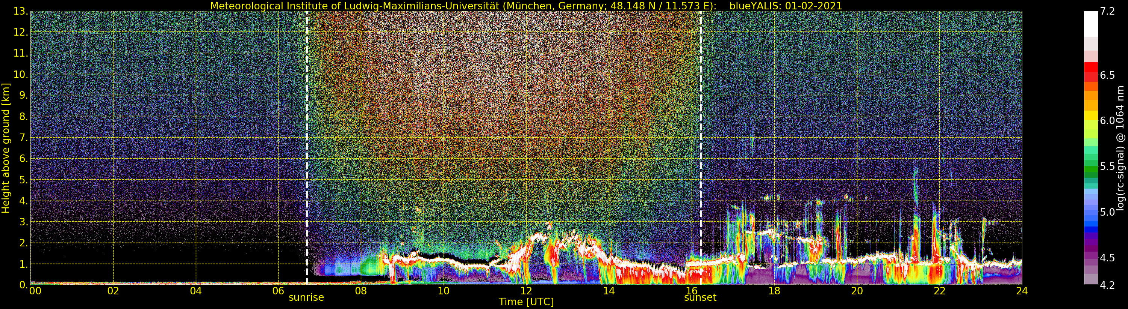Click the 'sunrise' label below the time axis
This screenshot has width=1128, height=309.
[x=306, y=298]
